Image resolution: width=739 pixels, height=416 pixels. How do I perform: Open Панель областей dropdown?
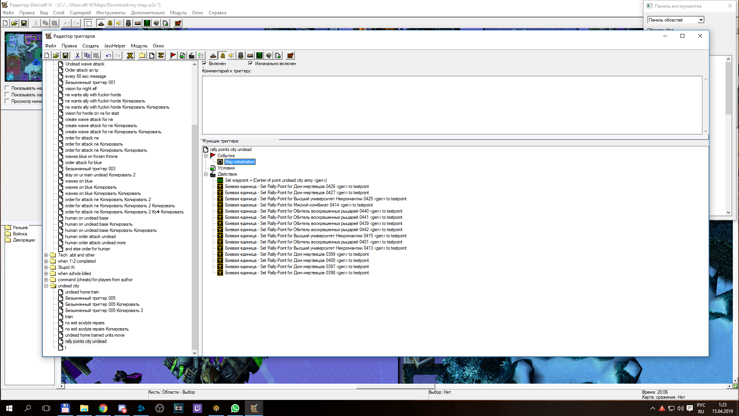click(701, 20)
